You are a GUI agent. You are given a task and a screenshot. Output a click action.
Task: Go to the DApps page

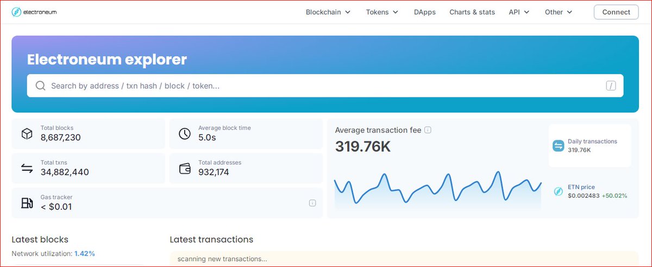[x=424, y=12]
